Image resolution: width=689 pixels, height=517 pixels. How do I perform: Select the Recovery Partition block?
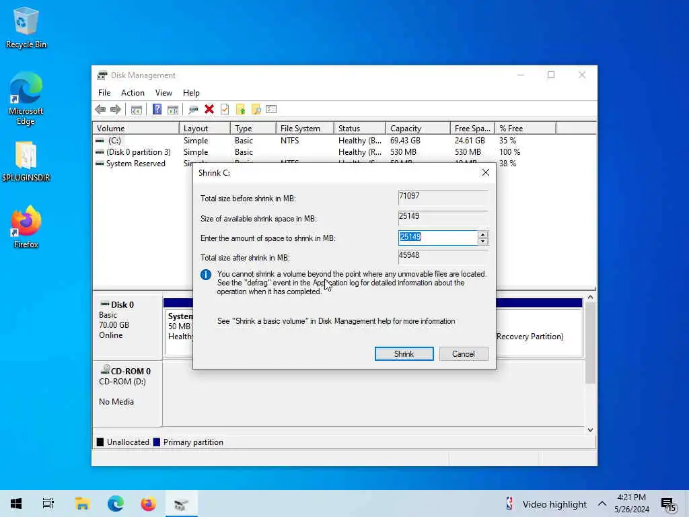tap(539, 332)
